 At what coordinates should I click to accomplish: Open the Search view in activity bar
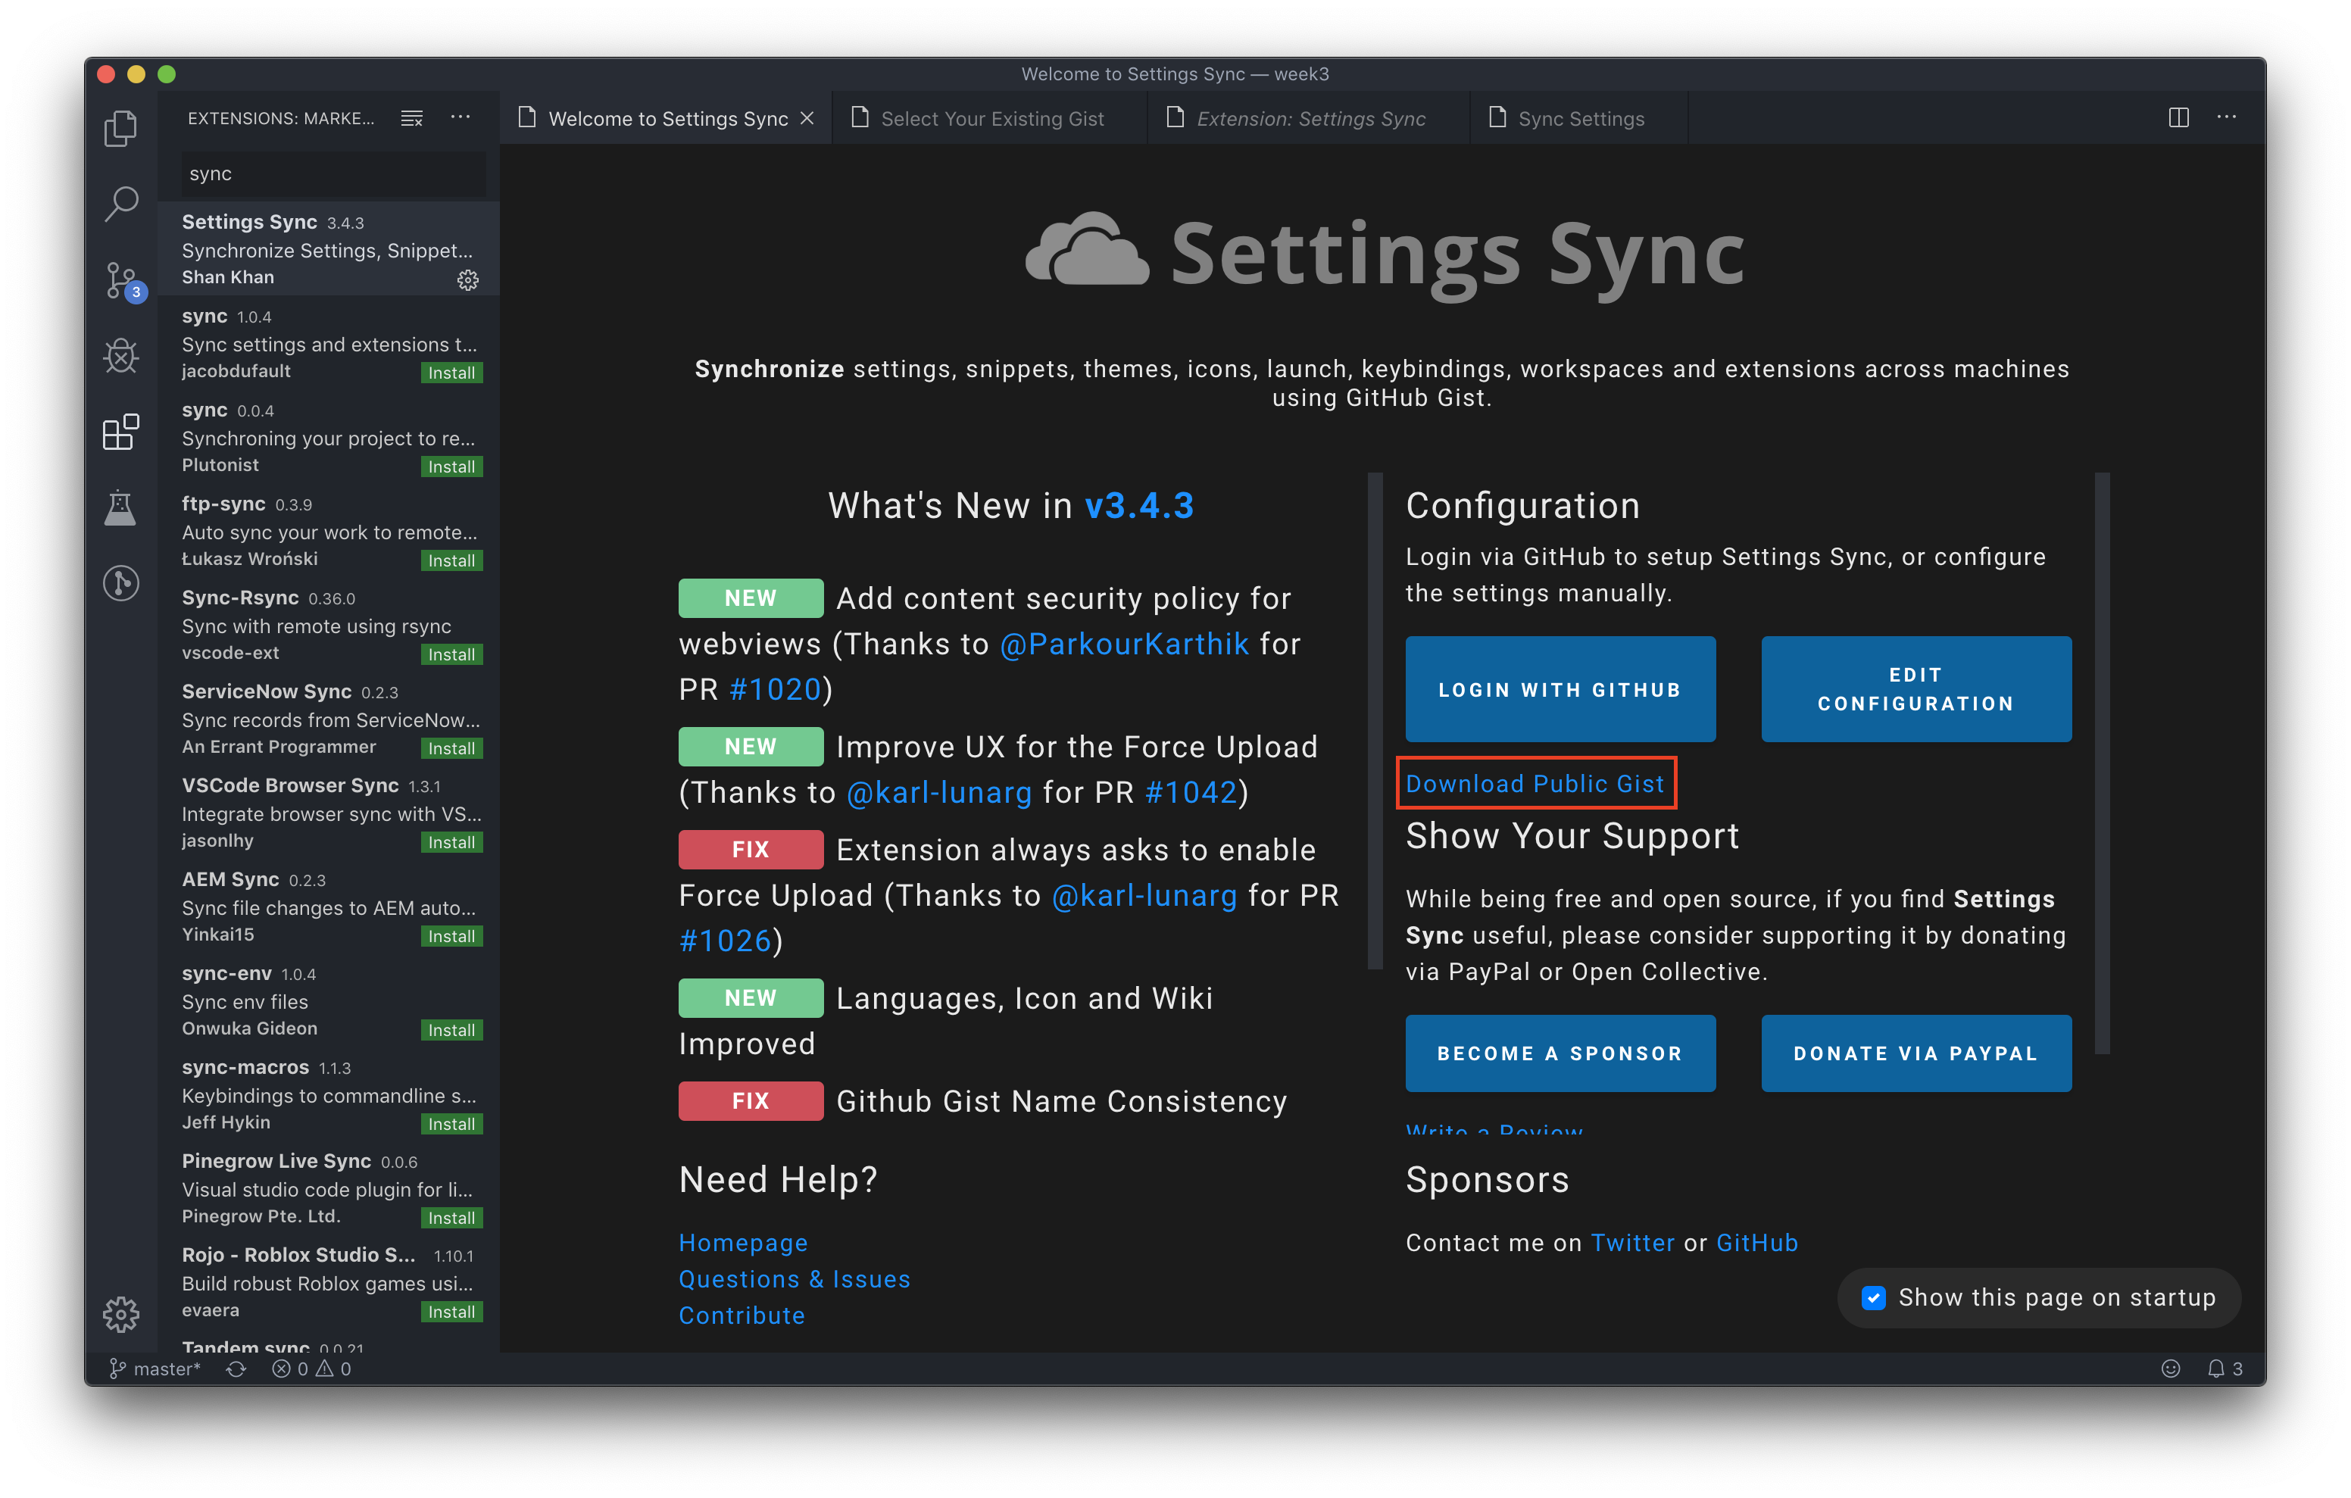[x=121, y=204]
